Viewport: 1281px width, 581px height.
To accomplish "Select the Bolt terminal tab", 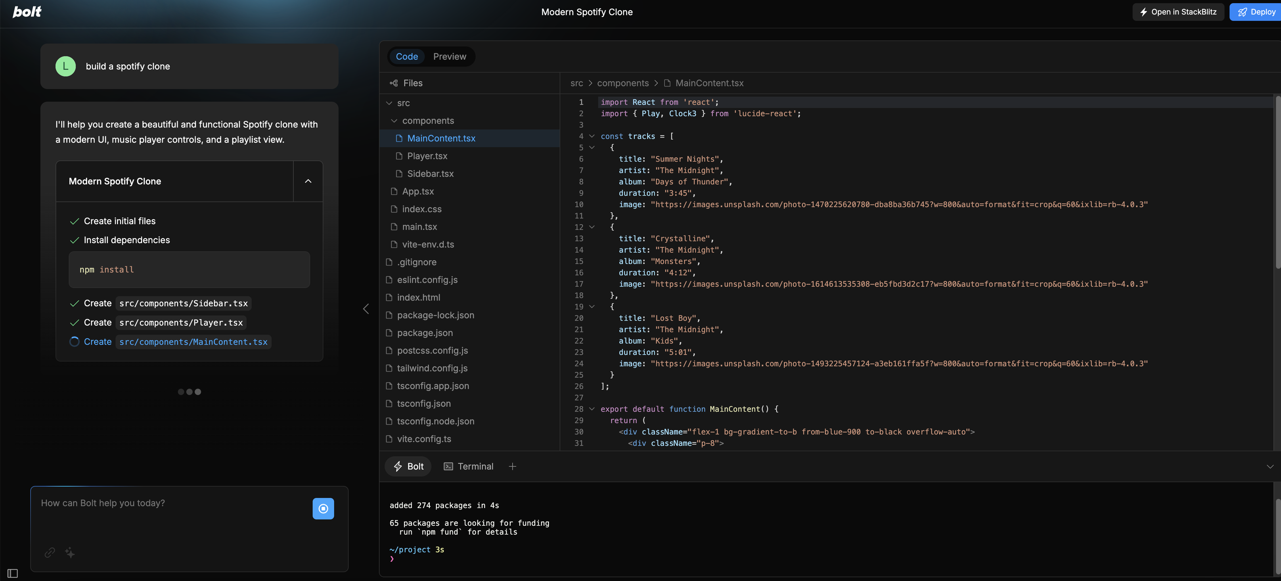I will tap(408, 466).
